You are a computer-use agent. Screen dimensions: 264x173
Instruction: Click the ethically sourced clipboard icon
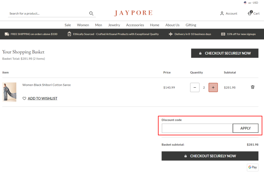click(69, 34)
